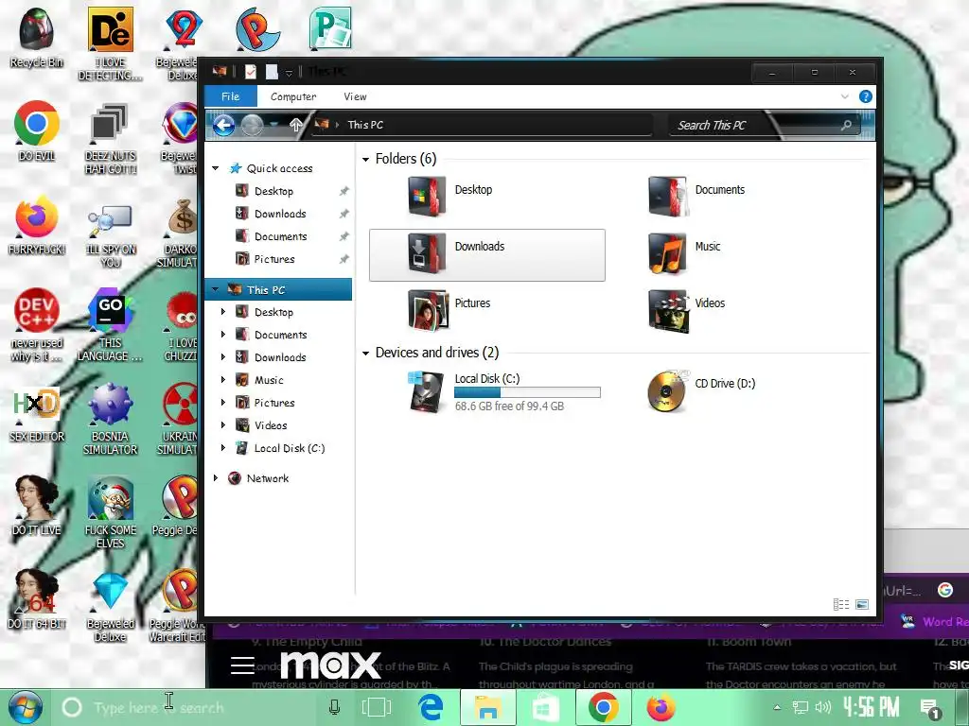This screenshot has height=726, width=969.
Task: Open the Customize Quick Access Toolbar dropdown
Action: point(289,73)
